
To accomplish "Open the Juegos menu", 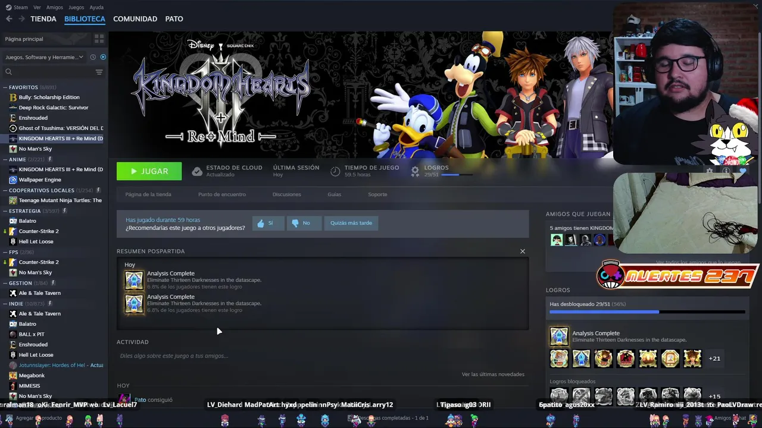I will coord(76,7).
